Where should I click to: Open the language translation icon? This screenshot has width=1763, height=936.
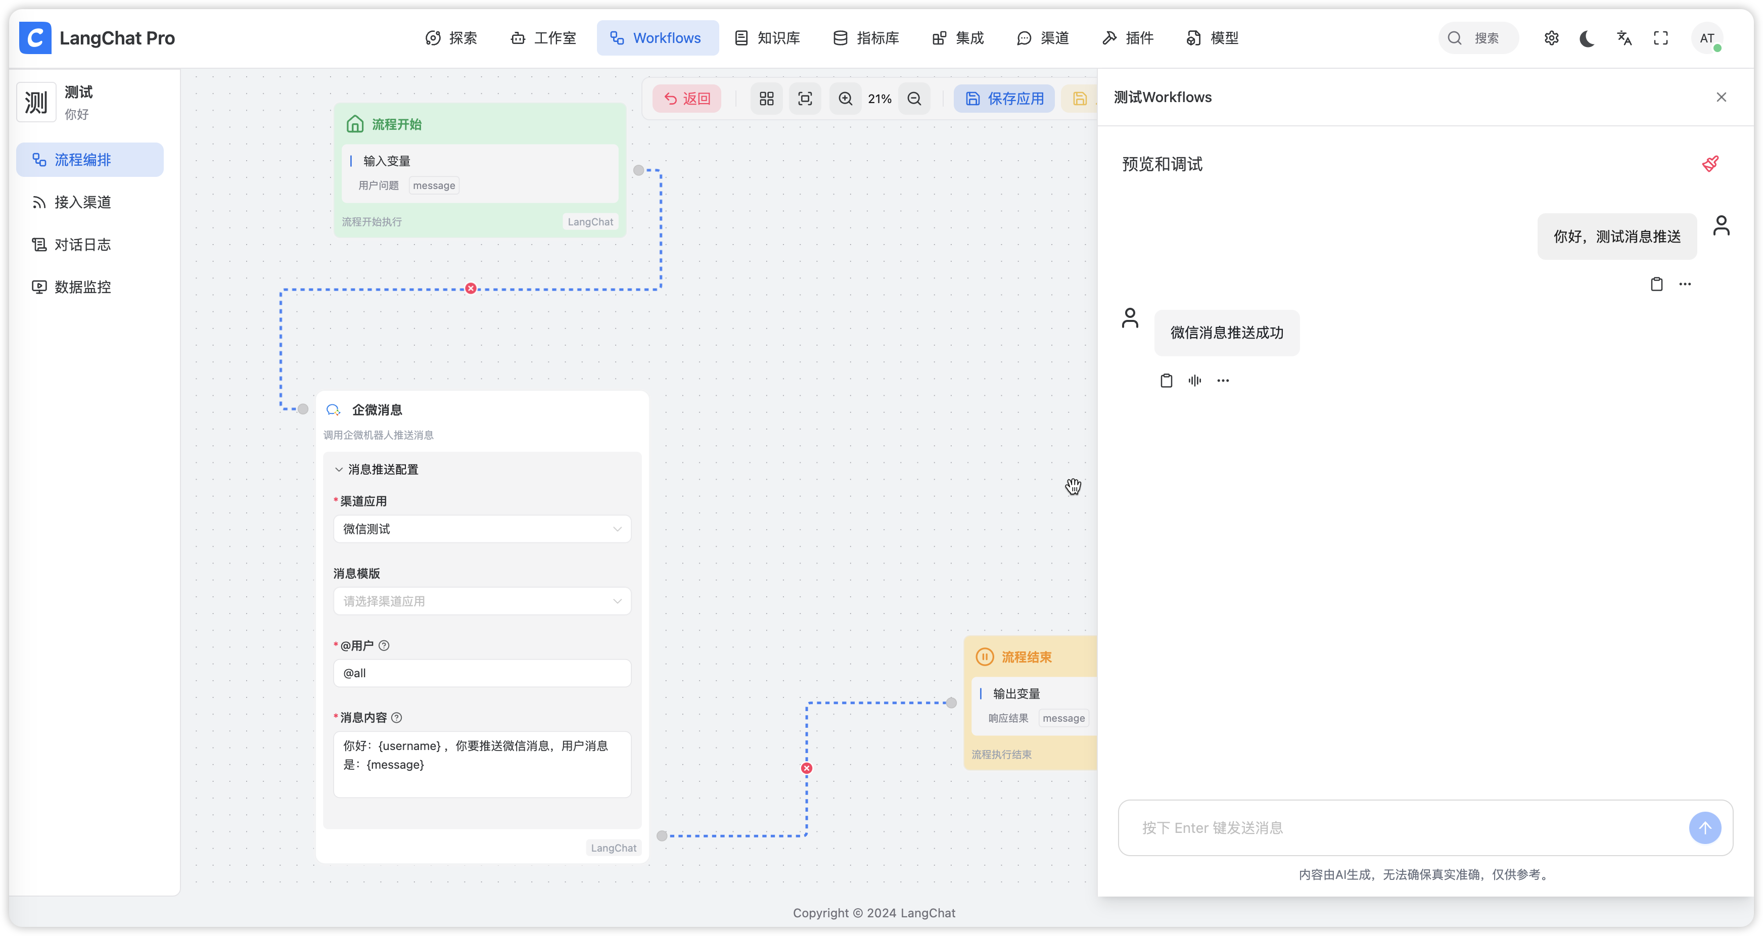coord(1624,38)
